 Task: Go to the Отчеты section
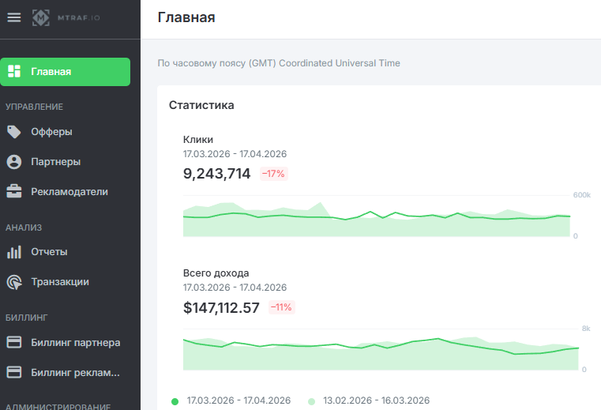[49, 252]
